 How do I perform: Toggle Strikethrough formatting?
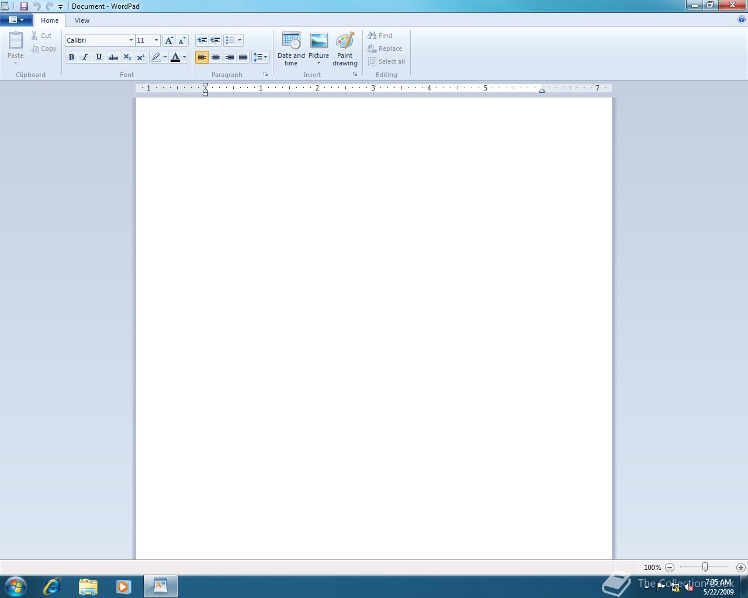113,57
